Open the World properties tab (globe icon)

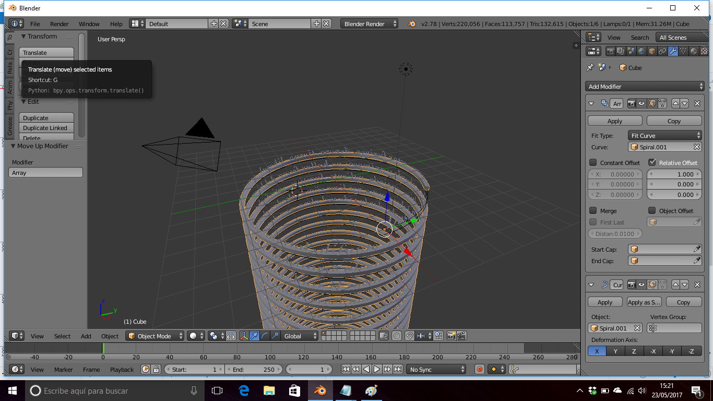click(641, 51)
